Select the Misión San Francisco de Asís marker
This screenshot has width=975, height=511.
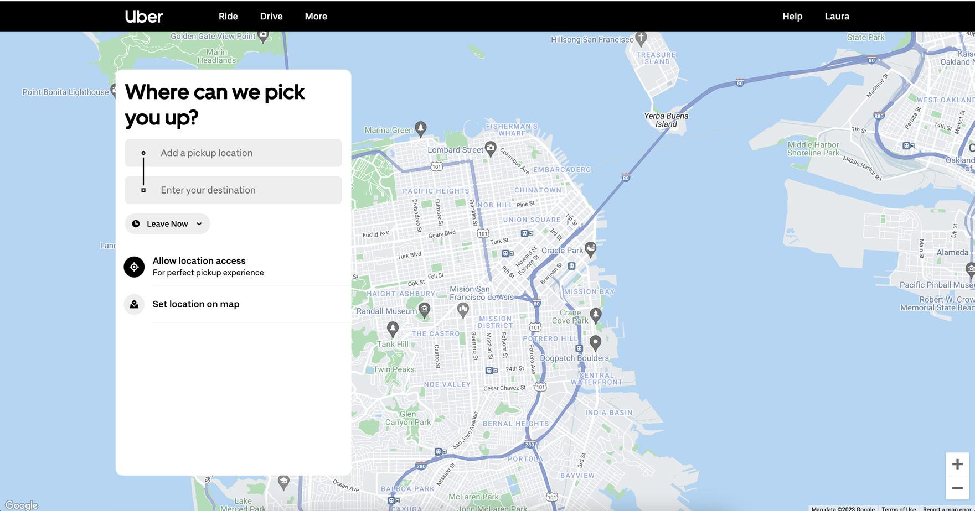click(463, 310)
